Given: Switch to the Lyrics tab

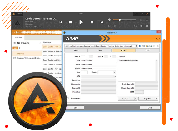Looking at the screenshot, I should point(100,51).
